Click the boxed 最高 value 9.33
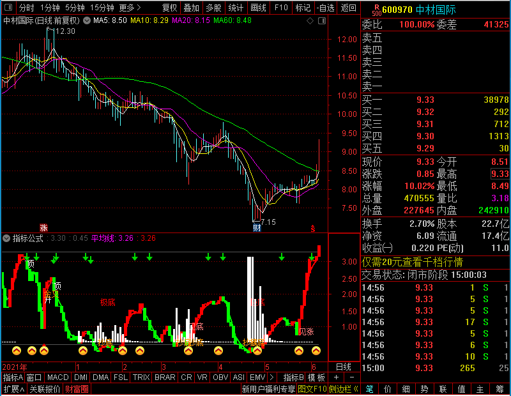The width and height of the screenshot is (511, 396). click(x=500, y=174)
